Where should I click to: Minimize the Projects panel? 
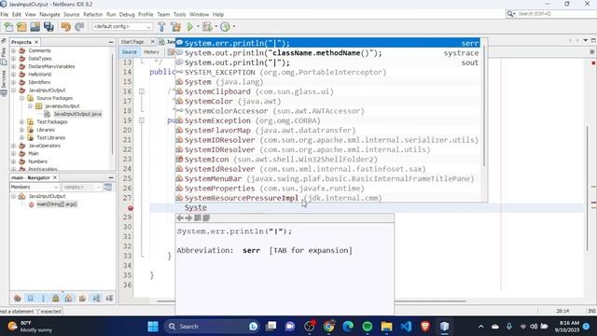coord(111,42)
